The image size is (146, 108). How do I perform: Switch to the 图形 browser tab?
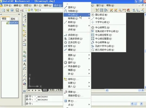point(13,19)
